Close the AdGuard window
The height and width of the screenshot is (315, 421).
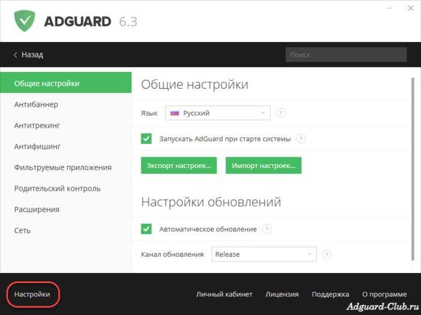(x=410, y=8)
